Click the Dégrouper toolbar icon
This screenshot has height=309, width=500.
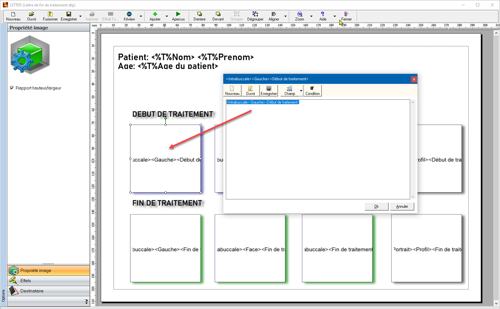[255, 14]
